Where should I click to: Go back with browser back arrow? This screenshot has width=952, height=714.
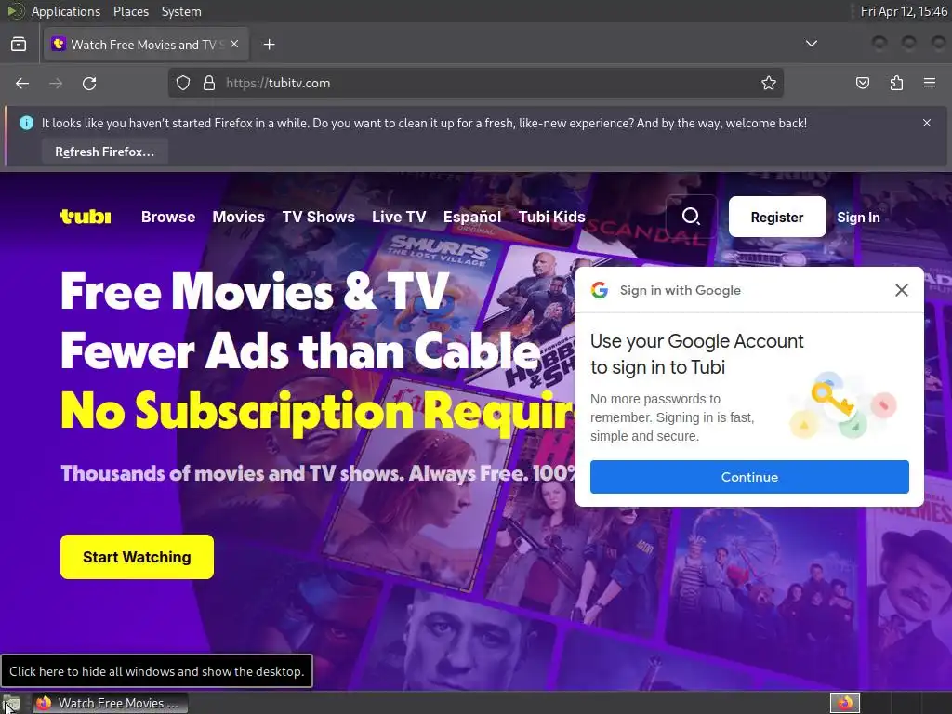(x=22, y=83)
